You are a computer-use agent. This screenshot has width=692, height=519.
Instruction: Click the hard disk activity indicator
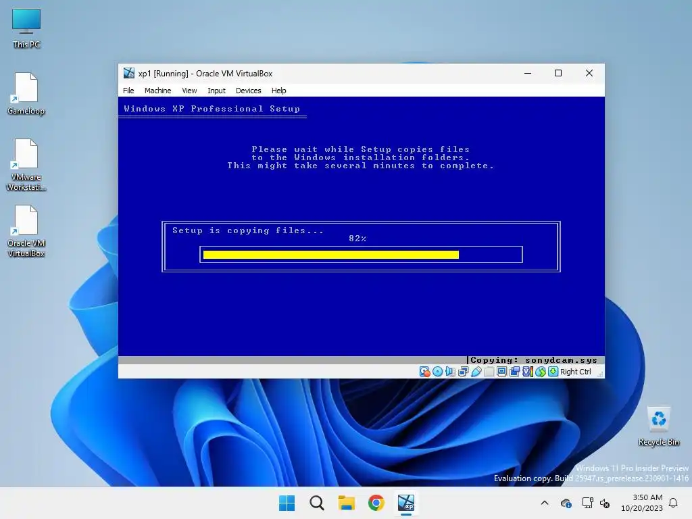pos(424,372)
